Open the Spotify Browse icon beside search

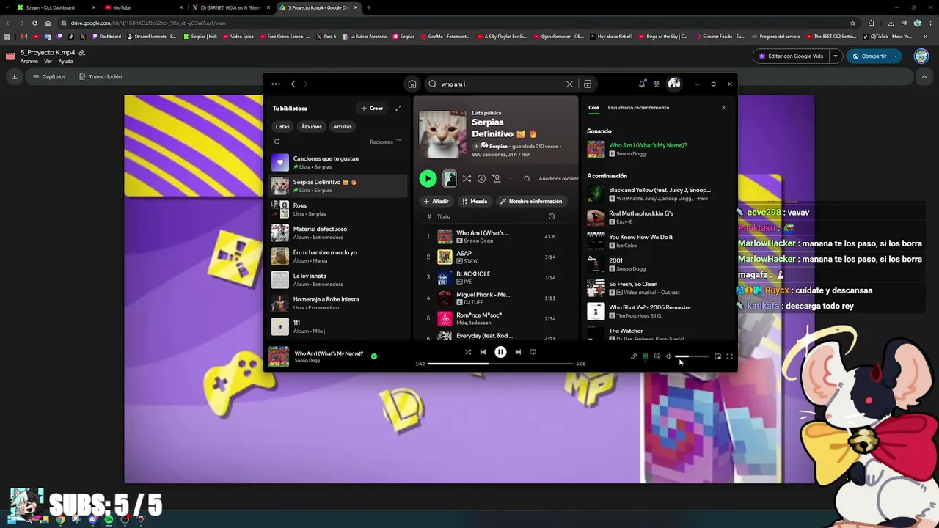(x=588, y=84)
